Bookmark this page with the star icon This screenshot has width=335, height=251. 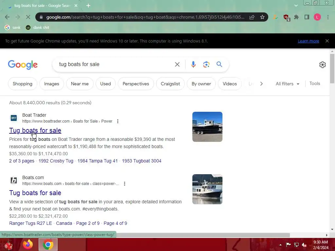point(262,17)
